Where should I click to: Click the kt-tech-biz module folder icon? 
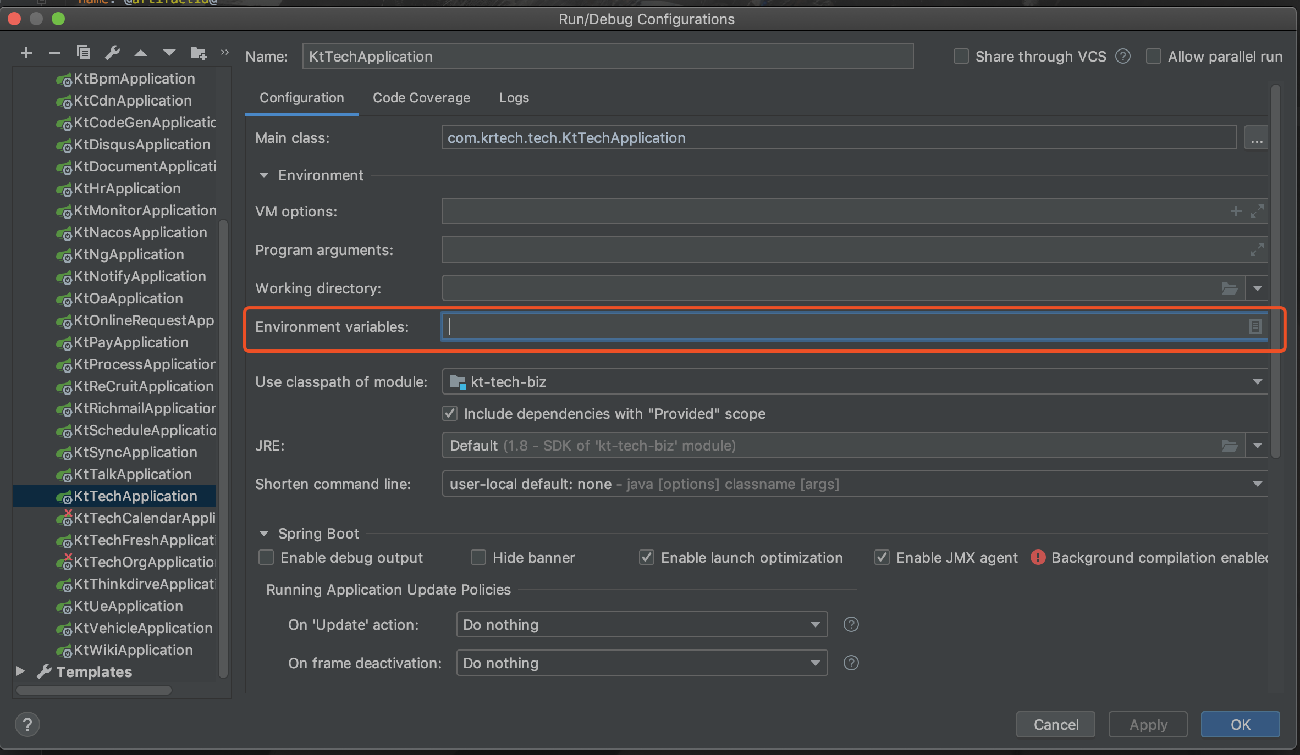[458, 382]
